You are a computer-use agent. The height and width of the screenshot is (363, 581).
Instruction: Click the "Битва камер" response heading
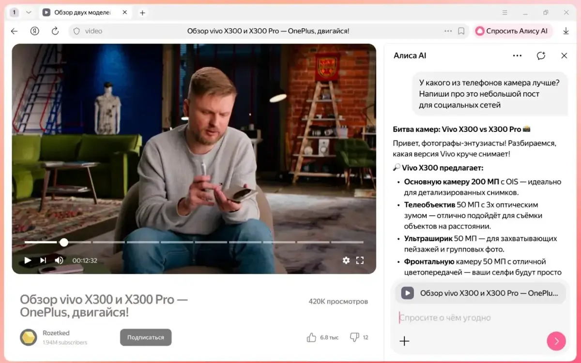462,129
